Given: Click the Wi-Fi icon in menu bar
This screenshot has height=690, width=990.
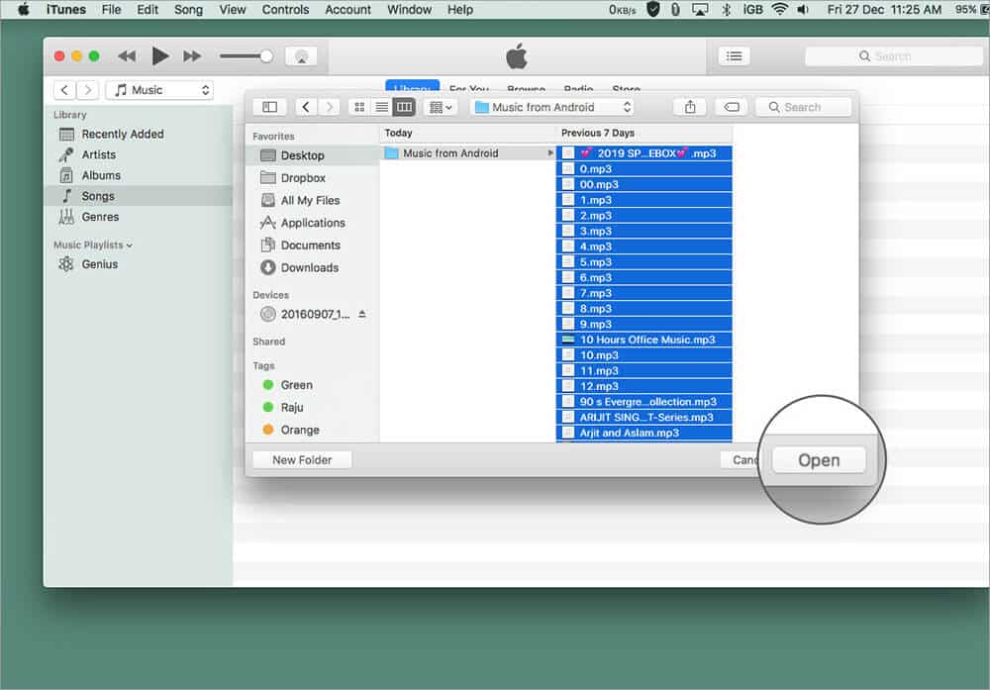Looking at the screenshot, I should tap(780, 10).
